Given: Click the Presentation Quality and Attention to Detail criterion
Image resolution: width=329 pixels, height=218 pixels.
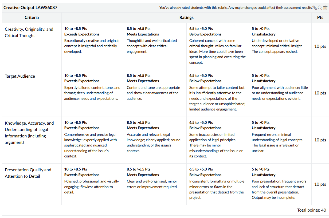Looking at the screenshot, I should (28, 173).
